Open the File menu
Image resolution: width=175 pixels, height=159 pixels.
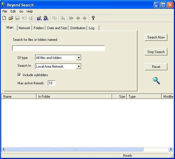[5, 11]
